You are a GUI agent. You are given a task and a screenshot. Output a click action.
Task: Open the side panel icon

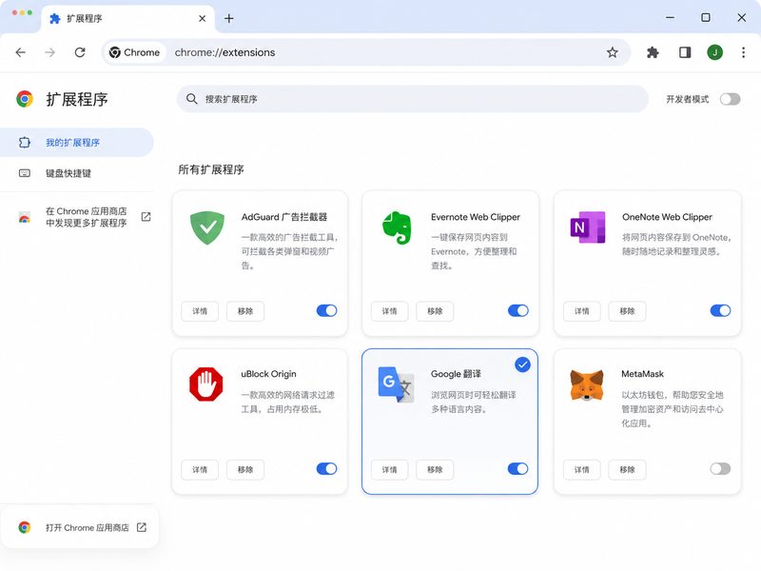click(x=685, y=52)
